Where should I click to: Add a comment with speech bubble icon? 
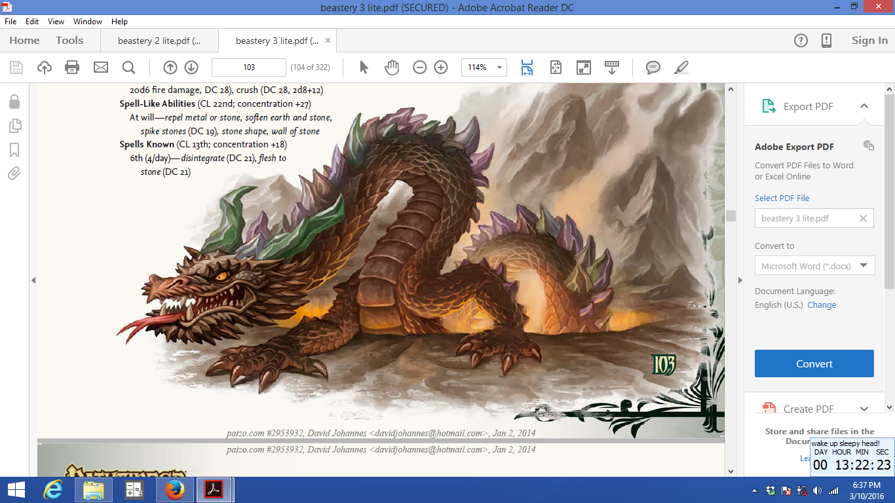653,67
